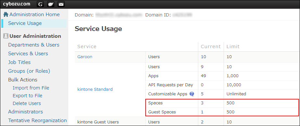Click the kintone Guest Users current value 2
This screenshot has width=300, height=126.
[202, 122]
